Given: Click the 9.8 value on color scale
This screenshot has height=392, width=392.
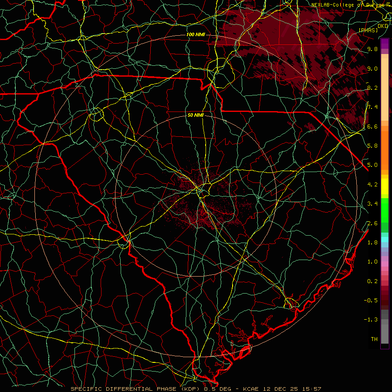Looking at the screenshot, I should pos(372,49).
